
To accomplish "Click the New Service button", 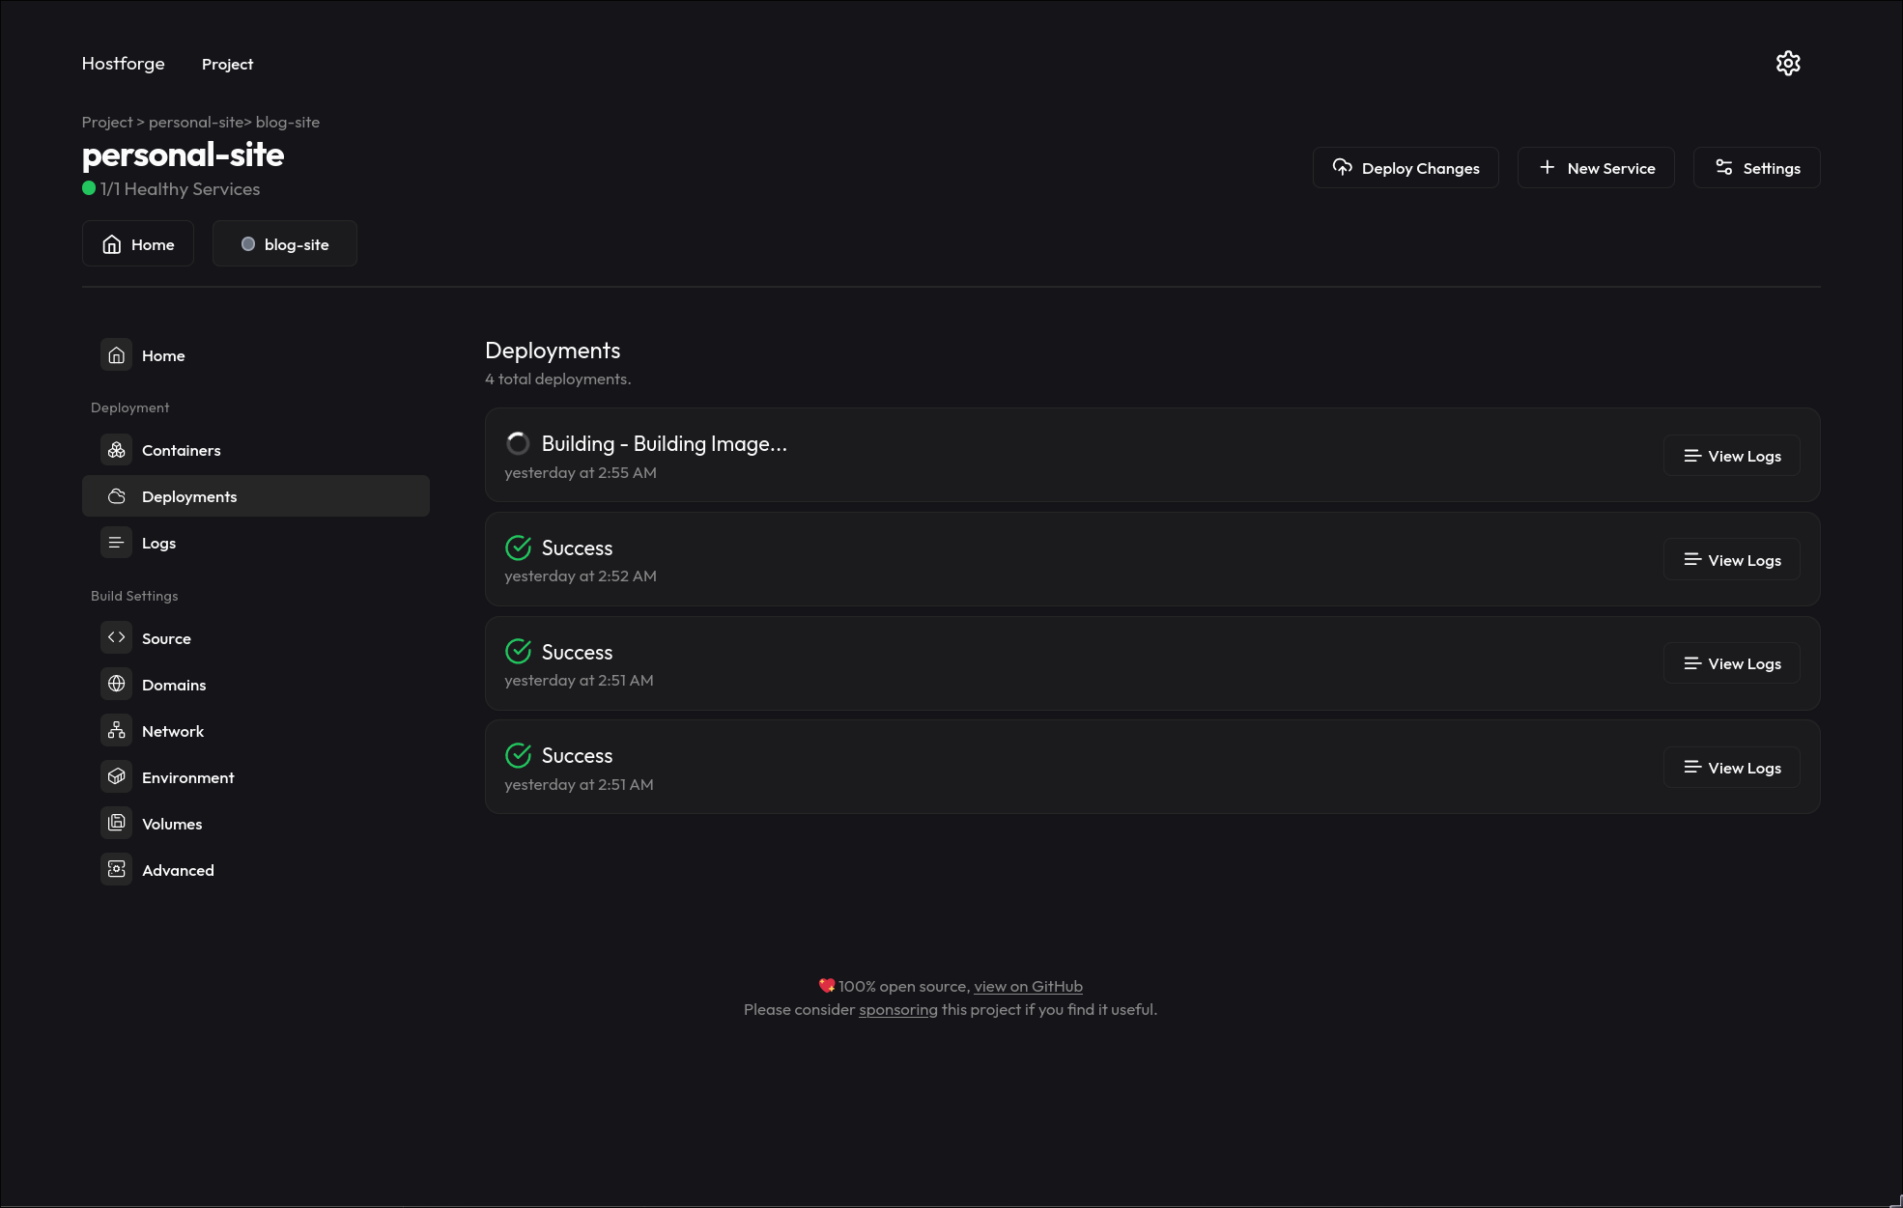I will (x=1596, y=168).
